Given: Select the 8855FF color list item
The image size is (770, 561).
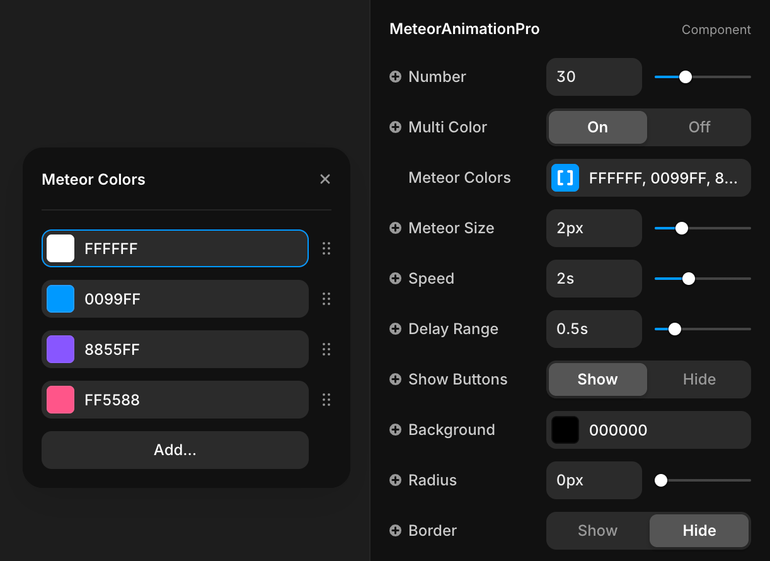Looking at the screenshot, I should [x=189, y=349].
